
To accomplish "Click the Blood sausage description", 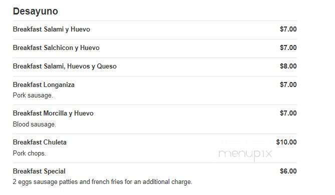I will click(x=34, y=124).
